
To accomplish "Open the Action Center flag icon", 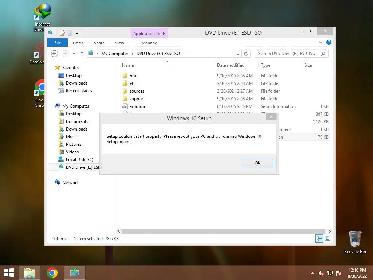I will tap(339, 273).
